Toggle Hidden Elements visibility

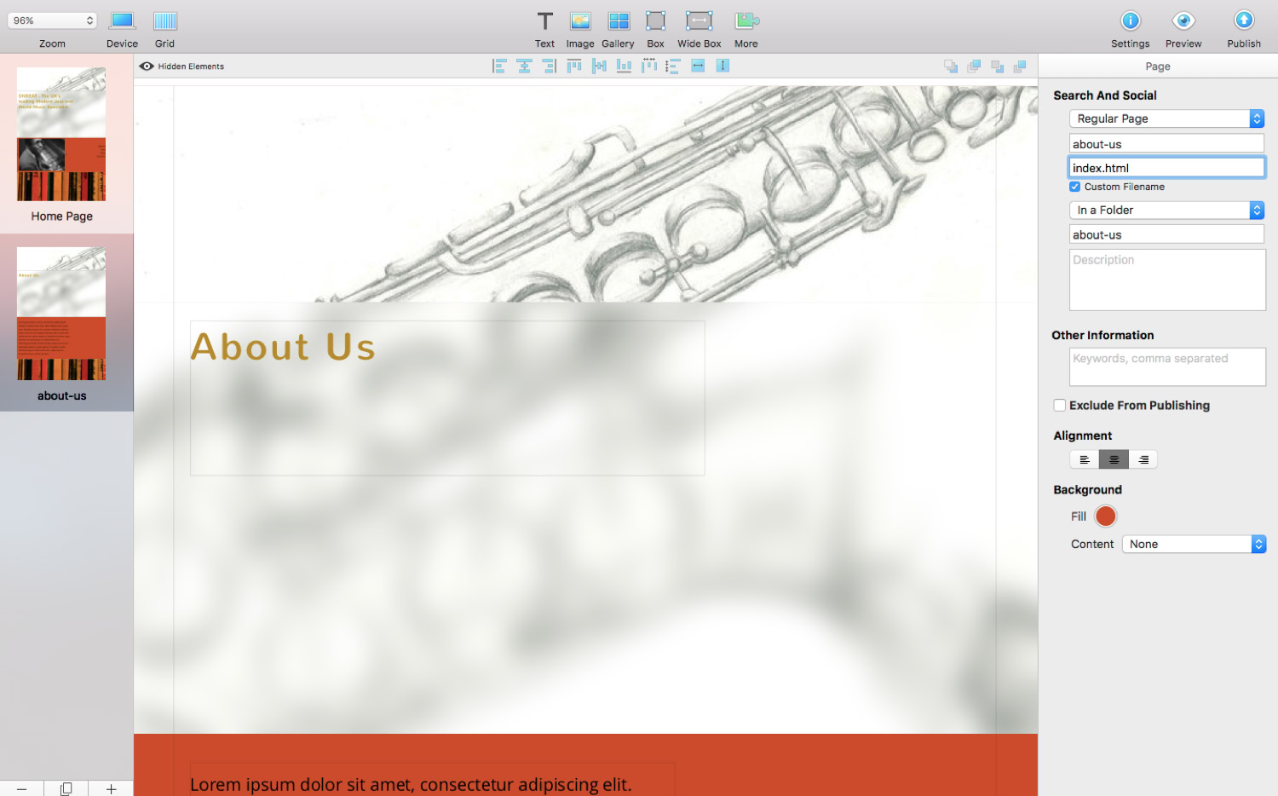tap(181, 66)
